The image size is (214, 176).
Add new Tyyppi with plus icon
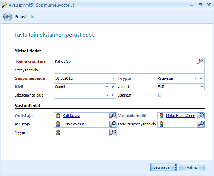pos(201,78)
